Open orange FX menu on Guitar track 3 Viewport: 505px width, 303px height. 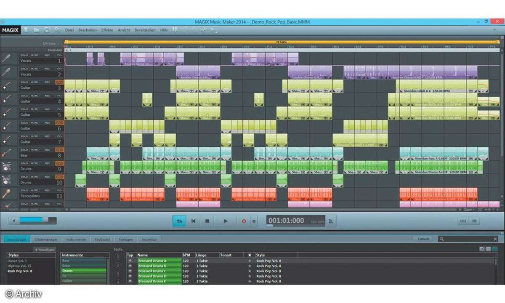(59, 82)
